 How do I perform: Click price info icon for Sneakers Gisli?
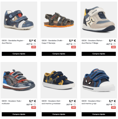[75, 105]
